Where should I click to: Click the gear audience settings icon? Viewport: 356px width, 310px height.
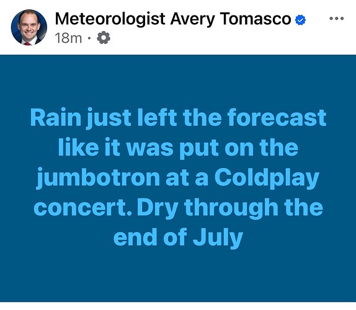[104, 38]
